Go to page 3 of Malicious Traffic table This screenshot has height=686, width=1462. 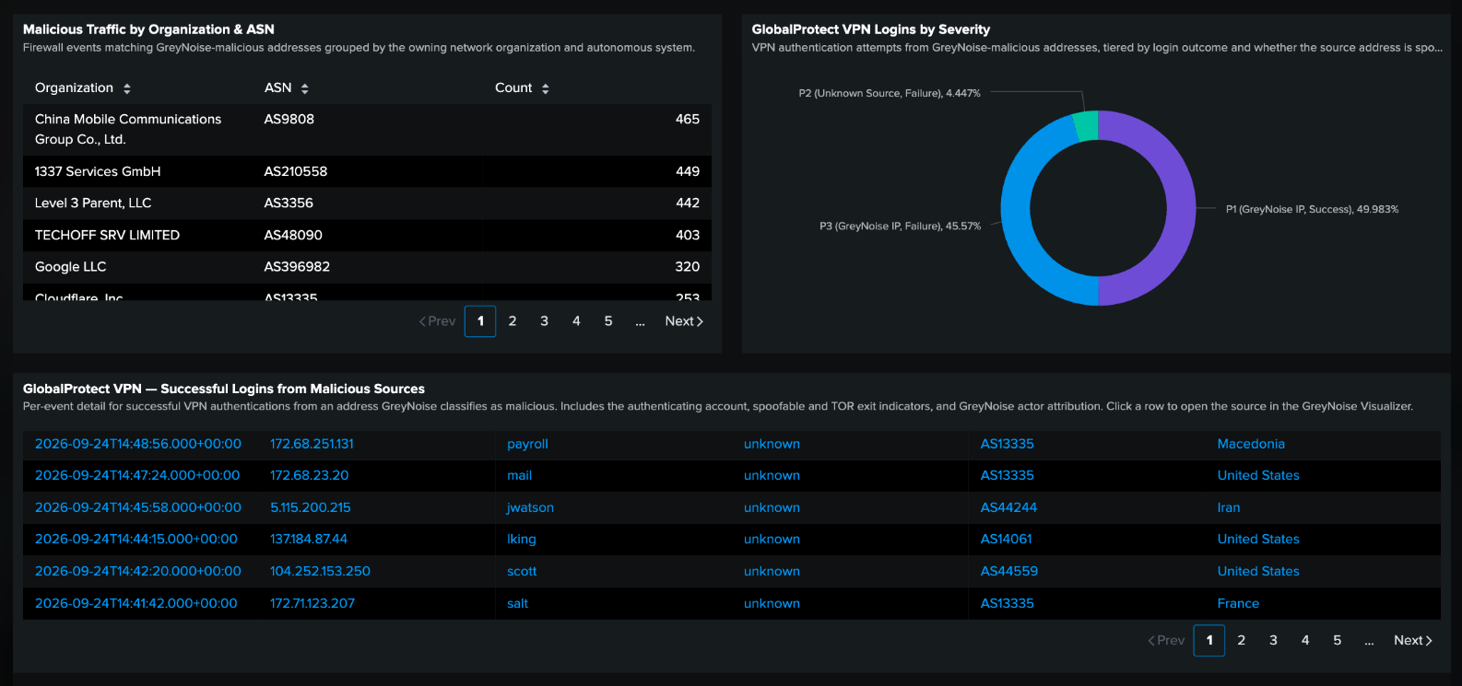[544, 321]
